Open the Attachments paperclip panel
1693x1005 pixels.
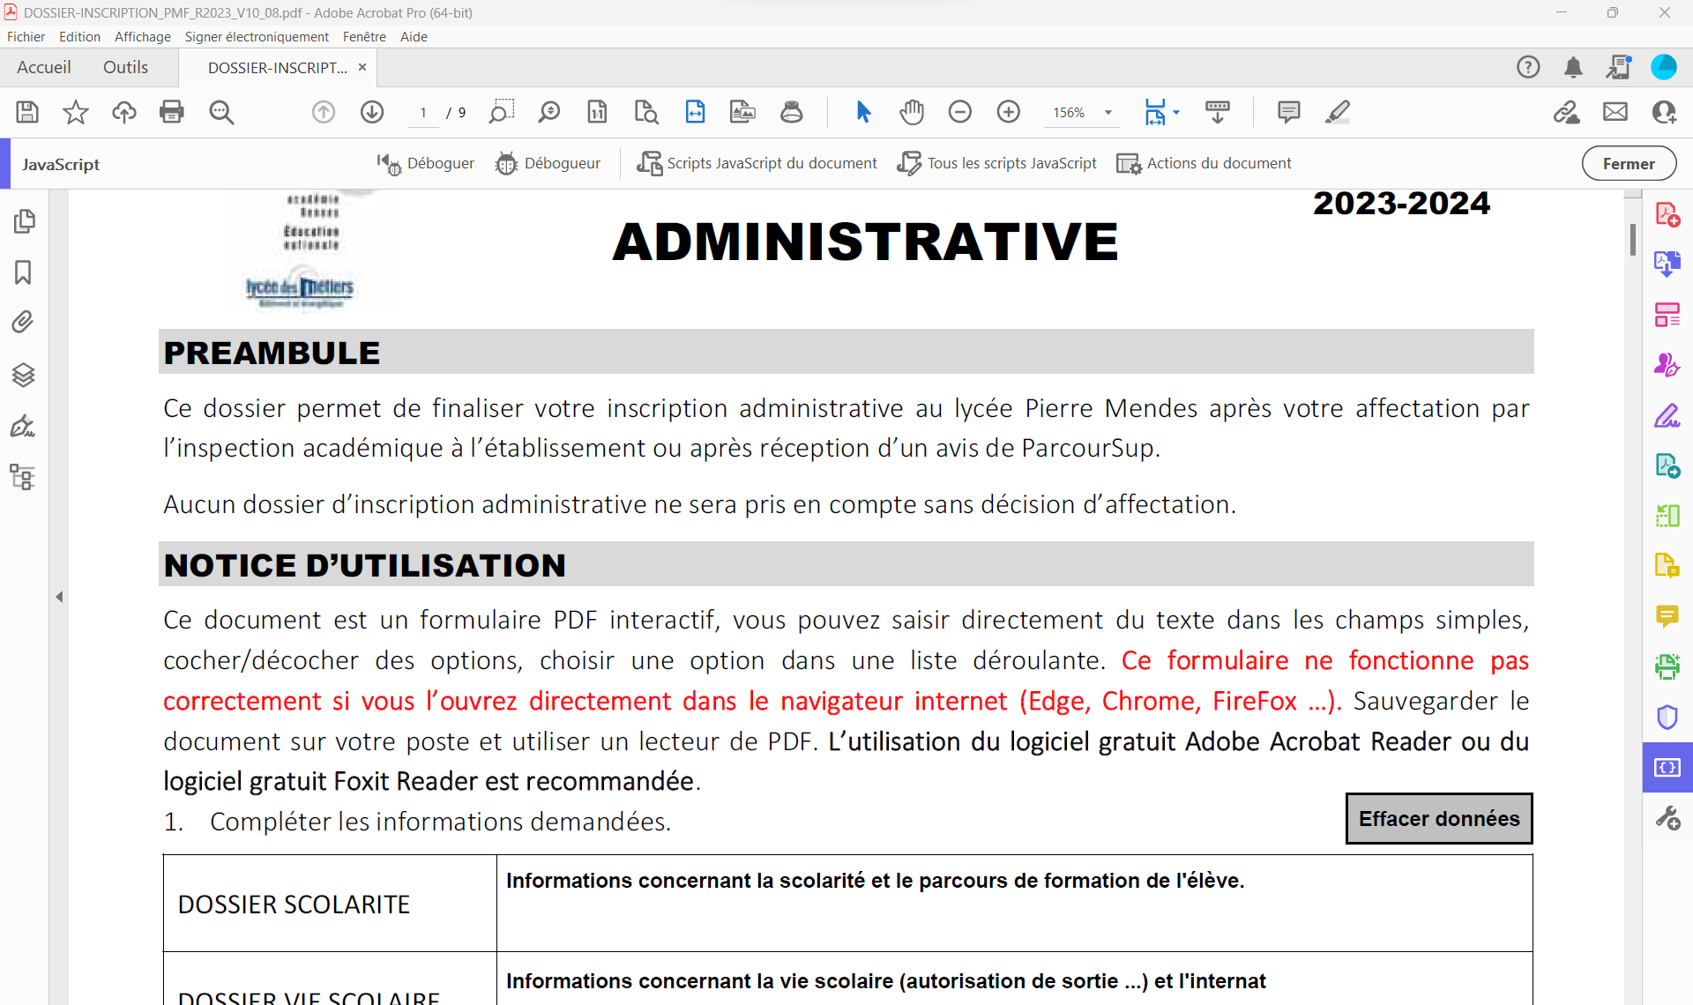coord(24,322)
